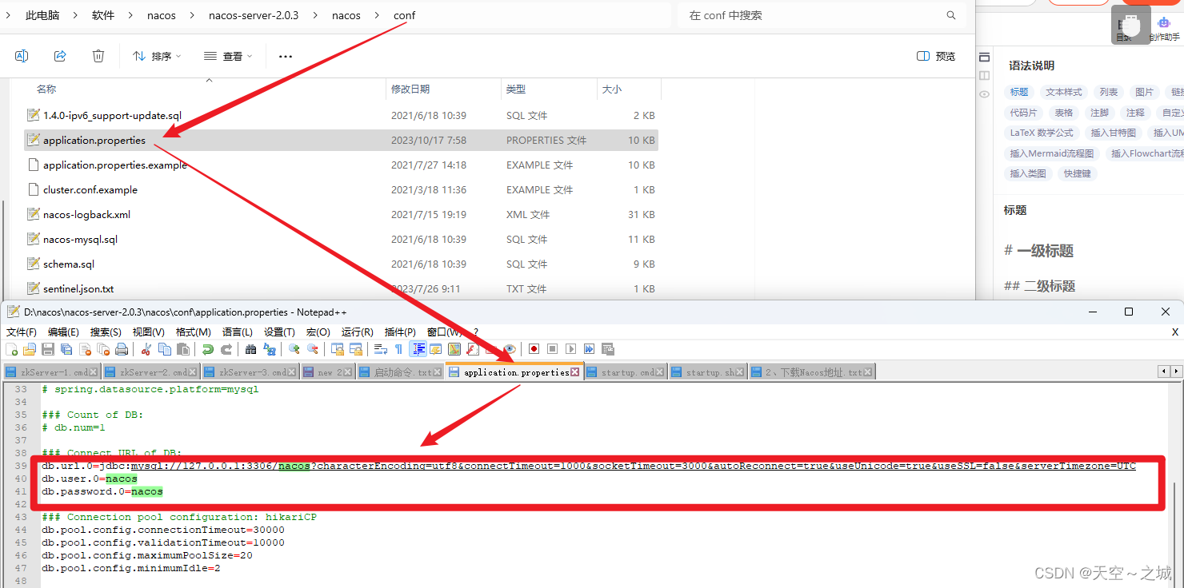Click the Print icon in Notepad++ toolbar
Viewport: 1184px width, 588px height.
(x=122, y=349)
